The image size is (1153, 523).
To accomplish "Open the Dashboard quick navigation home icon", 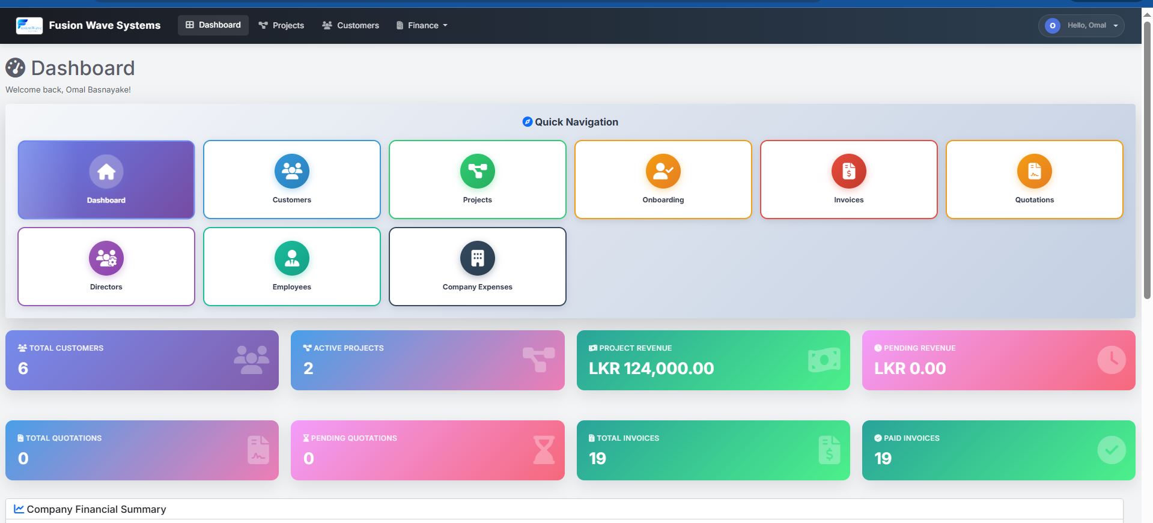I will point(106,171).
